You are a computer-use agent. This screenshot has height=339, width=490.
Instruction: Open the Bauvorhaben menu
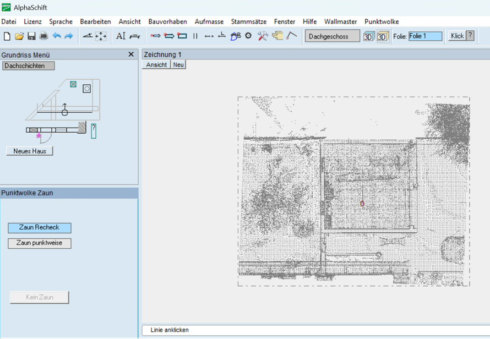point(167,21)
